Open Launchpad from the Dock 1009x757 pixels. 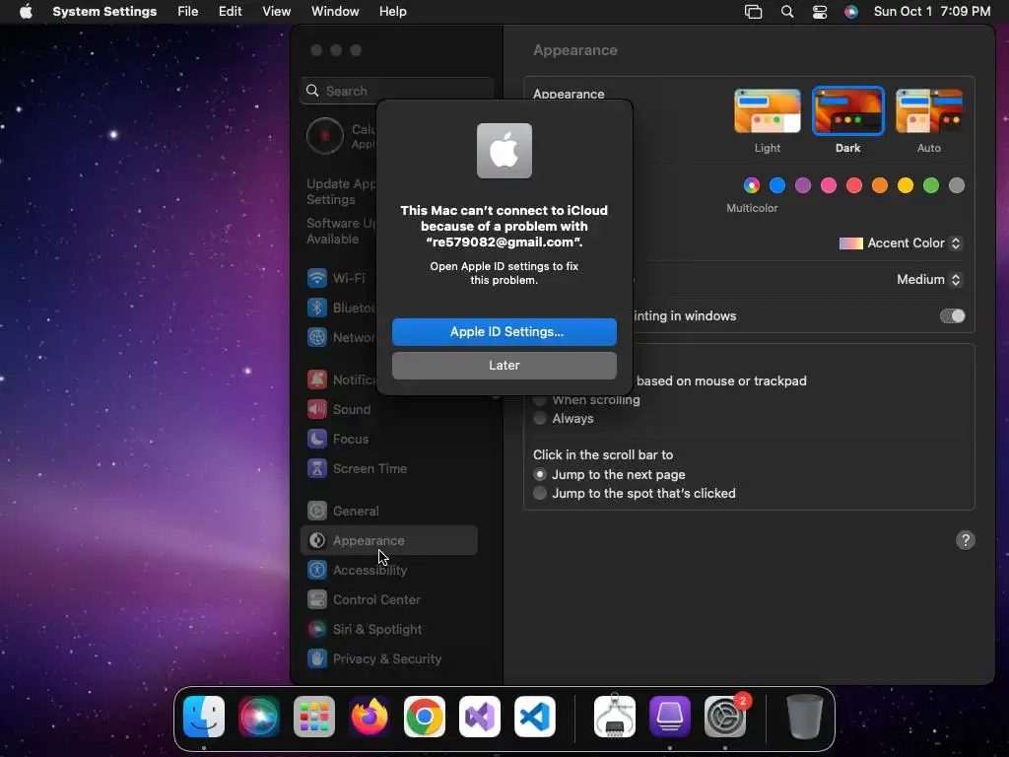[x=314, y=717]
